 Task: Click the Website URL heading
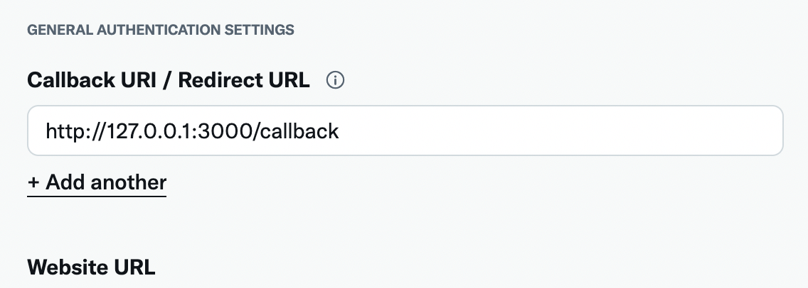tap(91, 267)
